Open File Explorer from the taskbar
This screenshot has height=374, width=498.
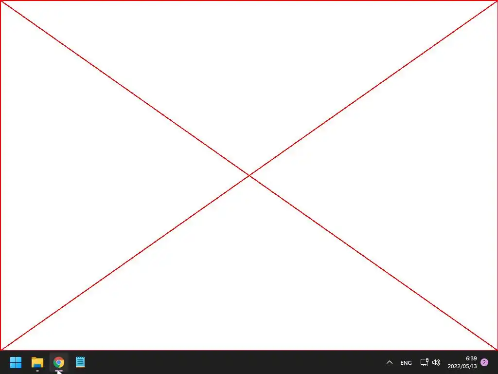click(37, 362)
